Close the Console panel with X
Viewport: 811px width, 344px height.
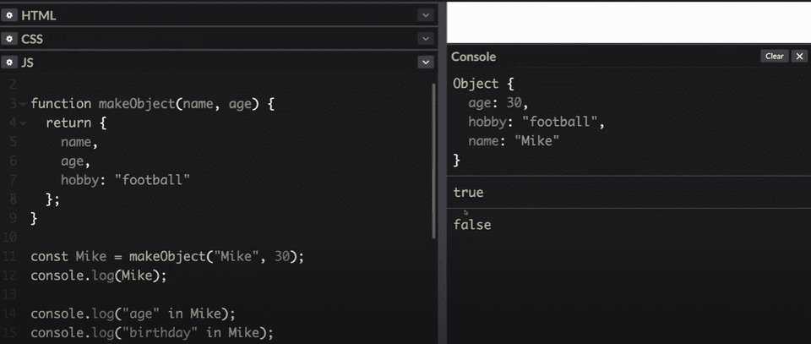(x=799, y=57)
